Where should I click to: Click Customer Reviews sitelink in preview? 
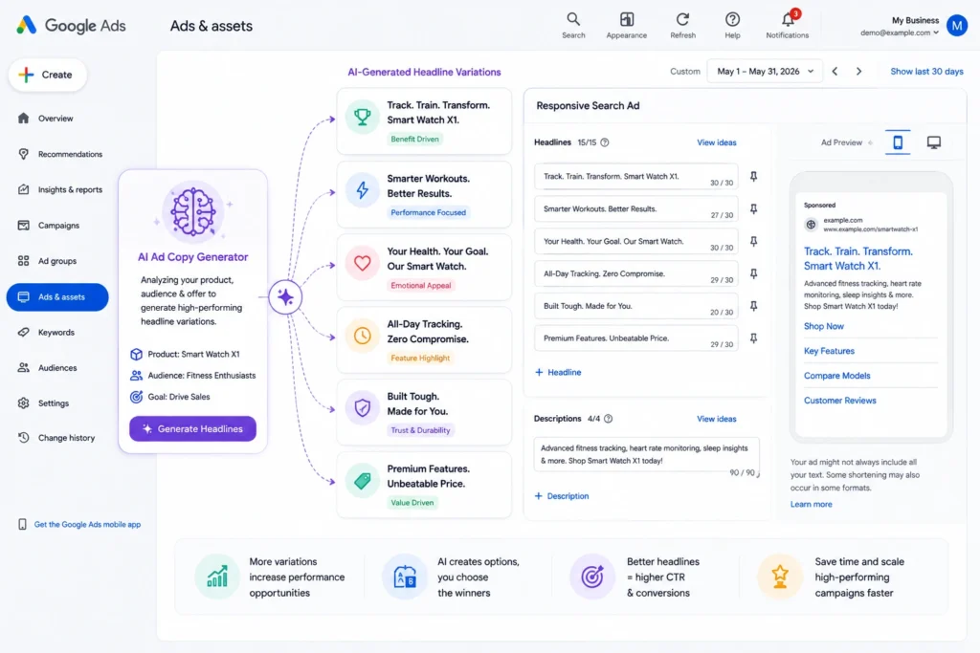839,401
